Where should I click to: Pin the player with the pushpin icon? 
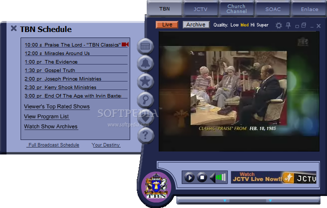288,25
